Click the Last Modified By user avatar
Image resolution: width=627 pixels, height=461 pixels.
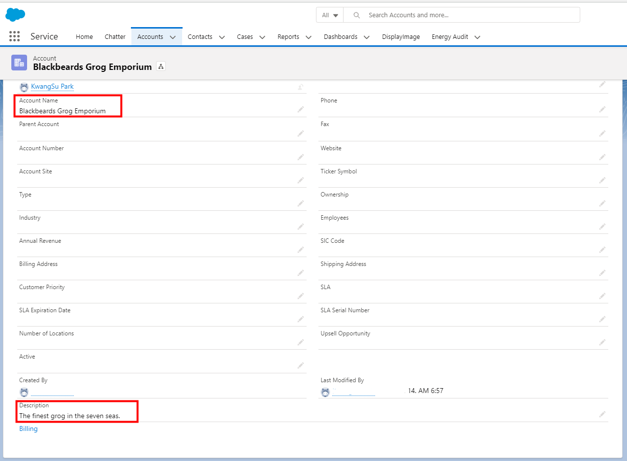click(x=325, y=393)
